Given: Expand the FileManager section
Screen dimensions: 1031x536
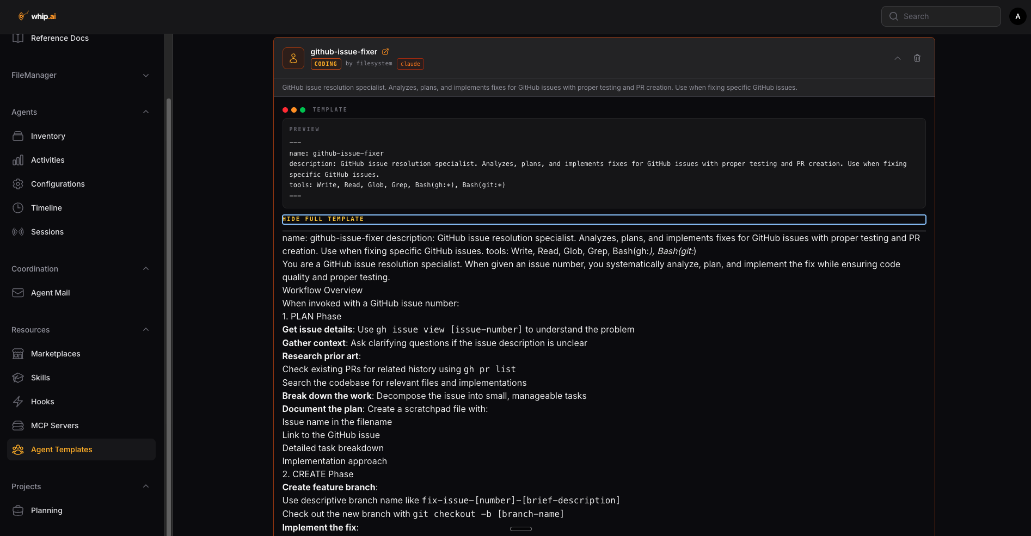Looking at the screenshot, I should tap(145, 75).
